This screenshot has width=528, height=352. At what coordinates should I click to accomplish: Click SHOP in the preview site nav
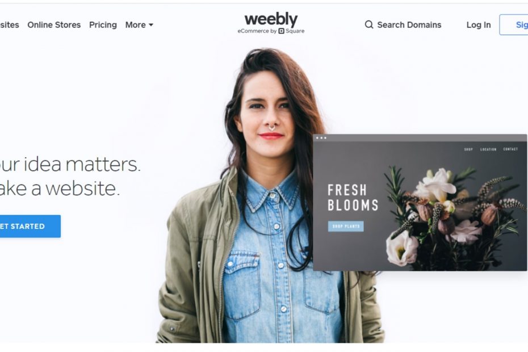(468, 149)
